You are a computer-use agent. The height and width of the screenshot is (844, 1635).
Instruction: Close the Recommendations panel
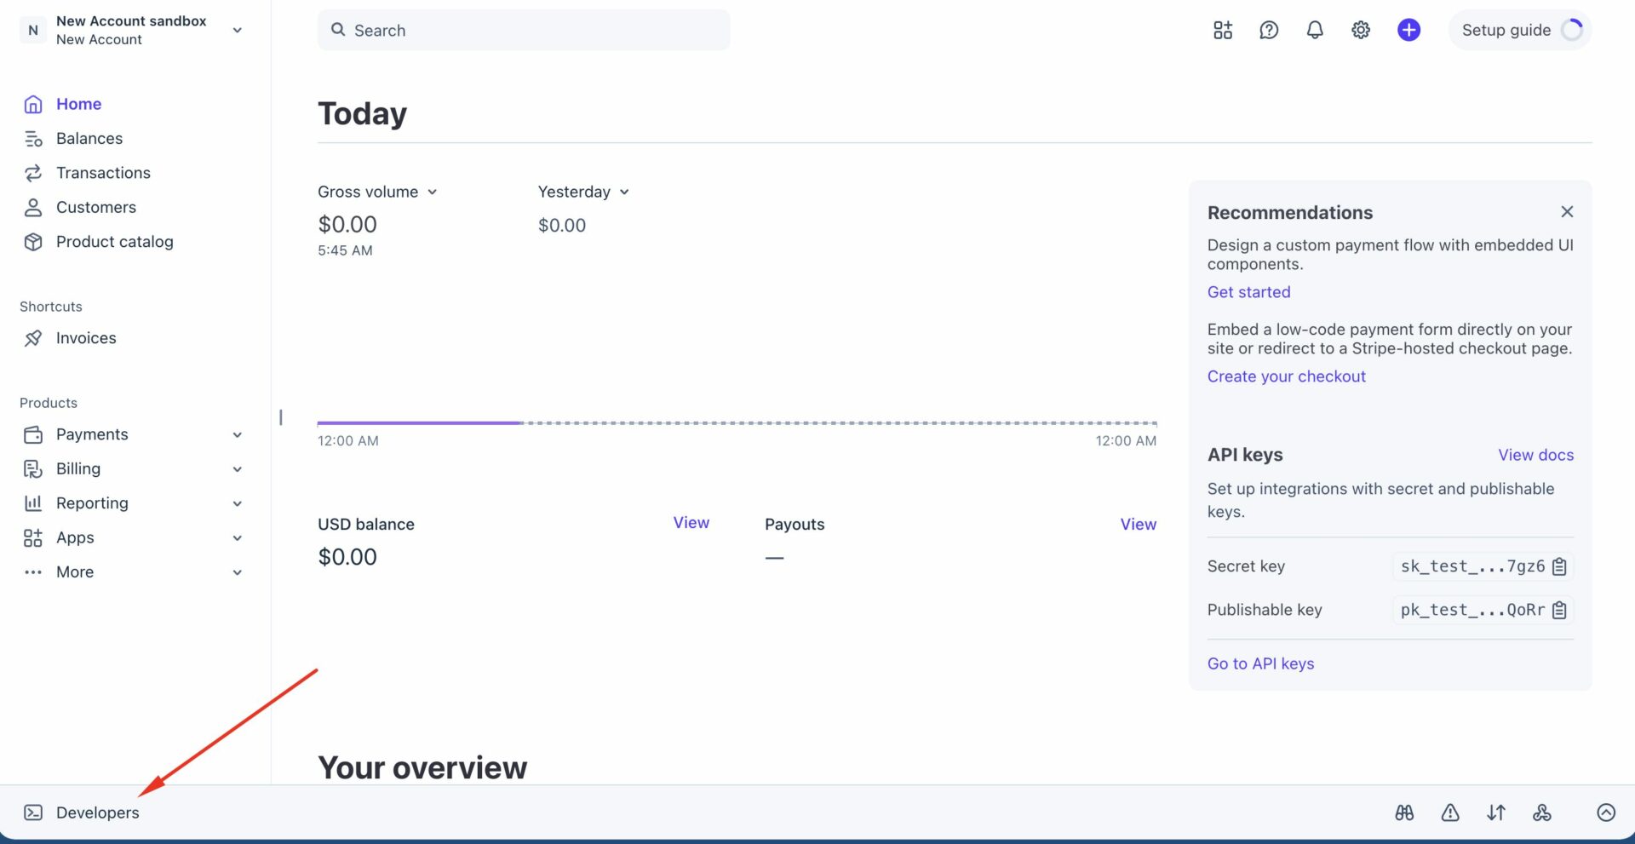[1567, 212]
